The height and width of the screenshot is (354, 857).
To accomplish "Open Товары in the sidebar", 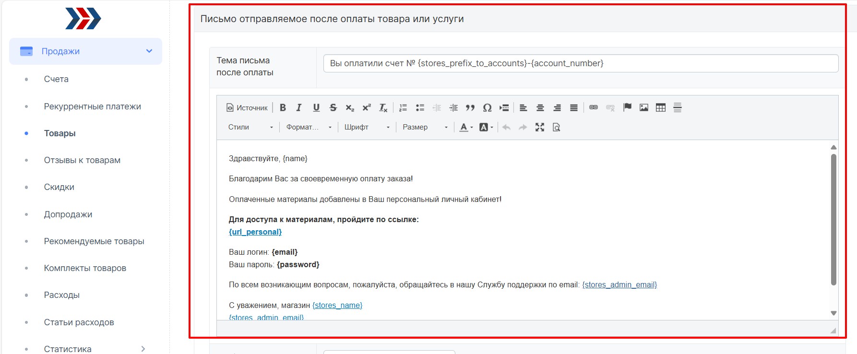I will pos(60,133).
